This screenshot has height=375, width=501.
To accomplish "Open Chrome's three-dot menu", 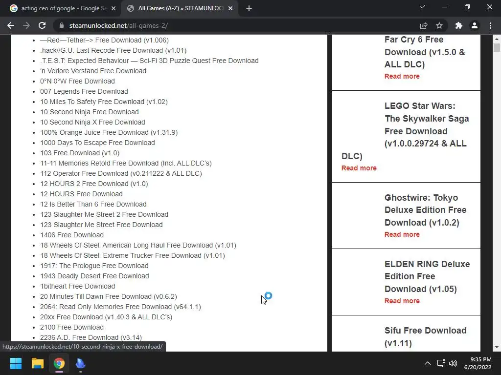I will point(490,25).
